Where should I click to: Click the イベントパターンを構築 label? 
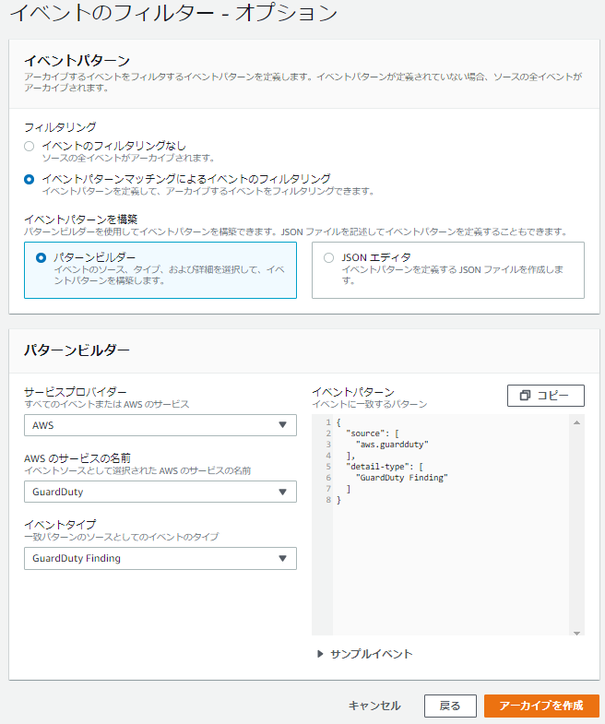point(81,219)
